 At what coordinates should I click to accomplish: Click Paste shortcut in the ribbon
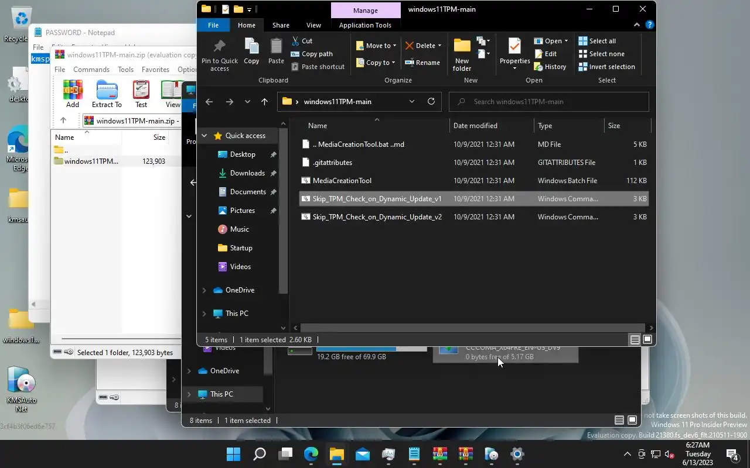[x=318, y=67]
